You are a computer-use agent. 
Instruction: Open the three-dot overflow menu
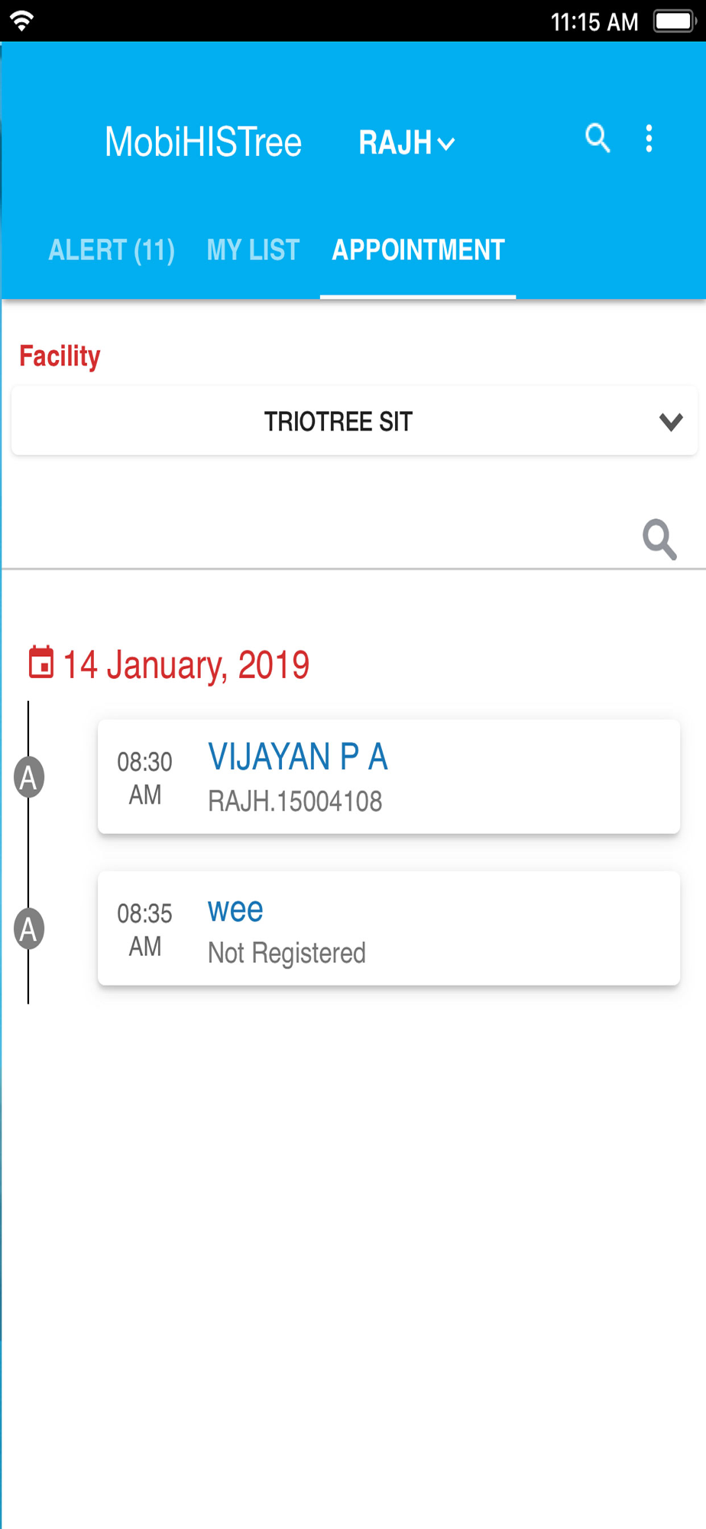click(x=649, y=138)
